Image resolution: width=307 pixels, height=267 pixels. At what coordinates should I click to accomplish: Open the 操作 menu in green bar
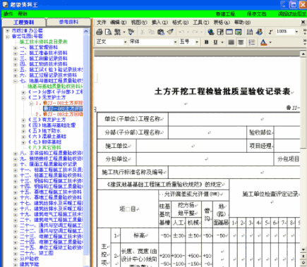[8, 14]
